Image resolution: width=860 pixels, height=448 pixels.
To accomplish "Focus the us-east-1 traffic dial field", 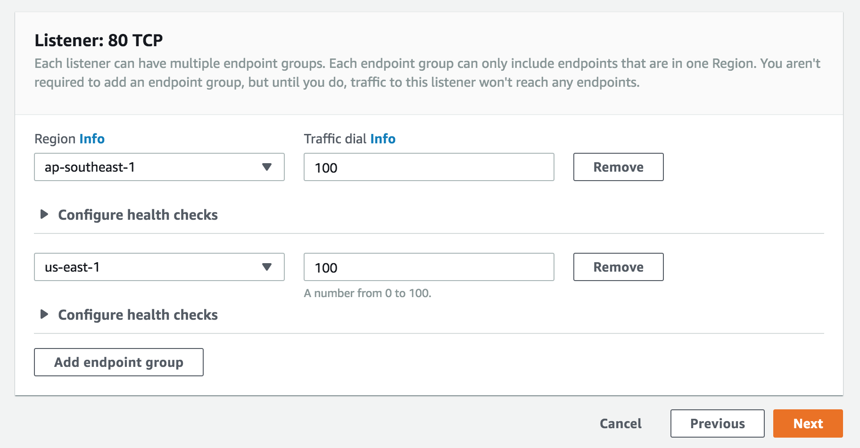I will [x=429, y=267].
